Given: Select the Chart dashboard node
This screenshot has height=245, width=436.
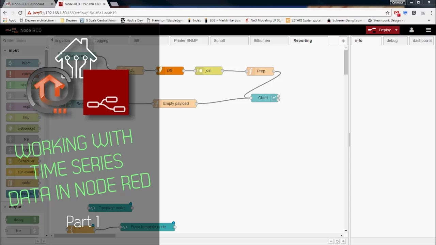Looking at the screenshot, I should (265, 98).
